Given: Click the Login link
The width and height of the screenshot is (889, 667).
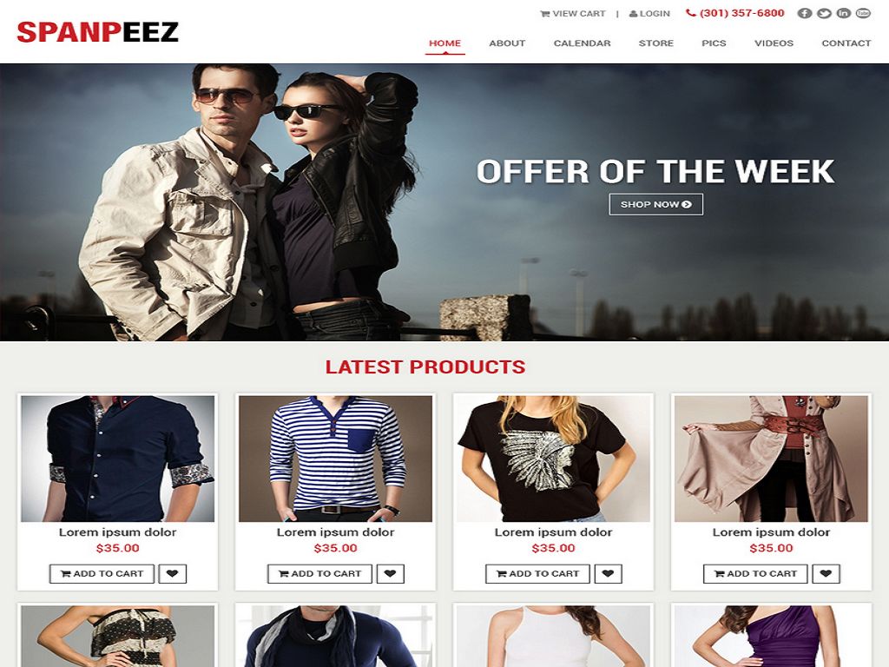Looking at the screenshot, I should click(649, 14).
